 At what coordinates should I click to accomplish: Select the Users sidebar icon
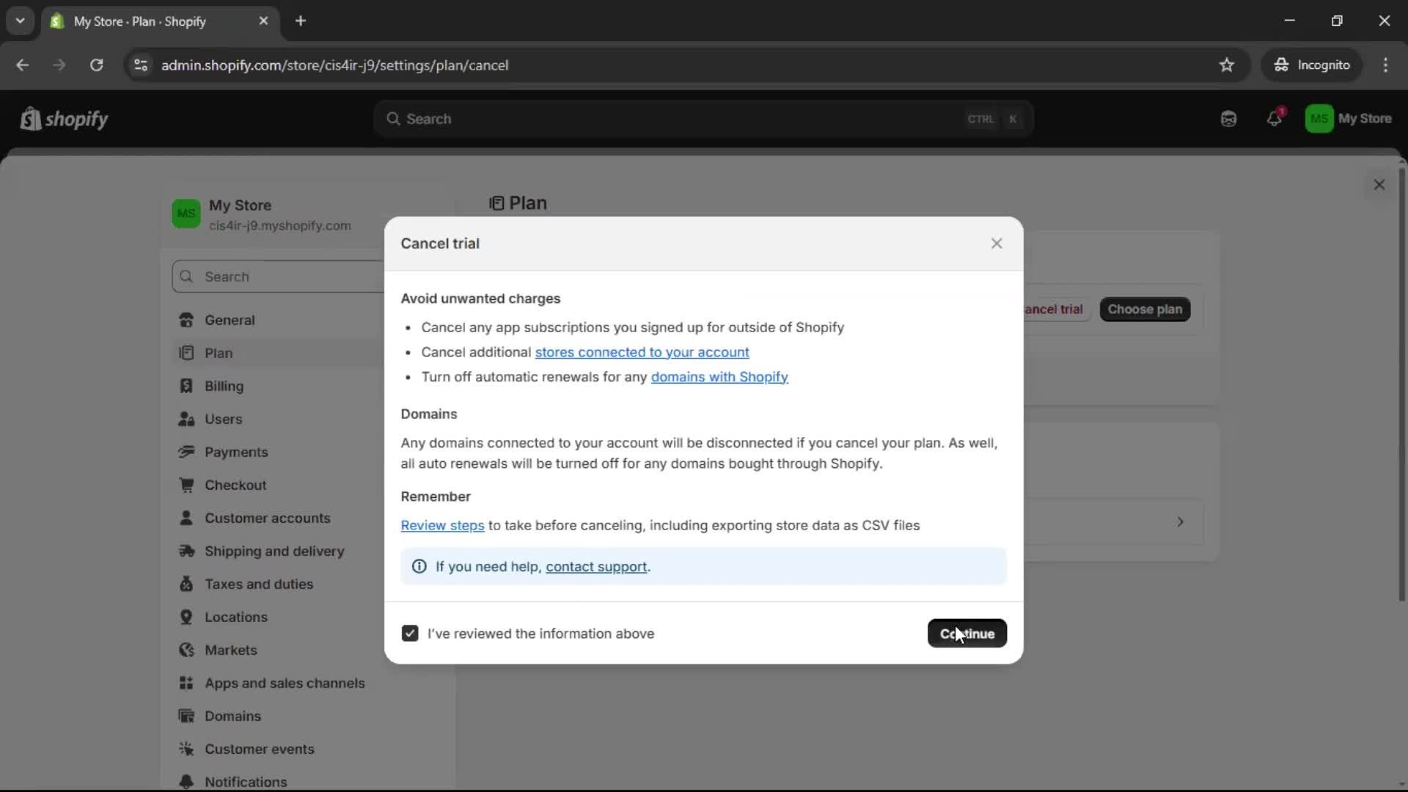tap(188, 419)
